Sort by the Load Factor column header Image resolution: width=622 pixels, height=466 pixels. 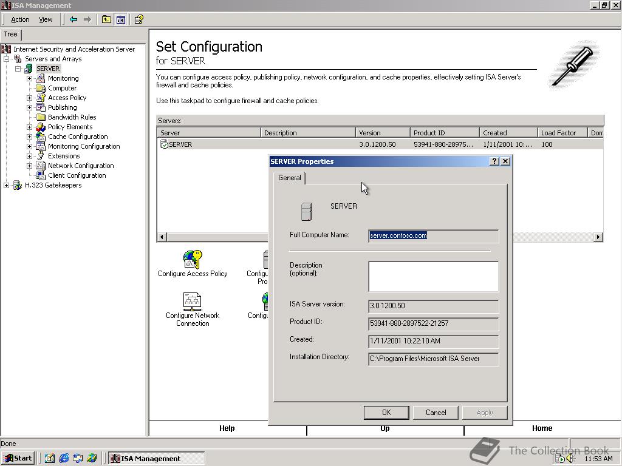(562, 133)
